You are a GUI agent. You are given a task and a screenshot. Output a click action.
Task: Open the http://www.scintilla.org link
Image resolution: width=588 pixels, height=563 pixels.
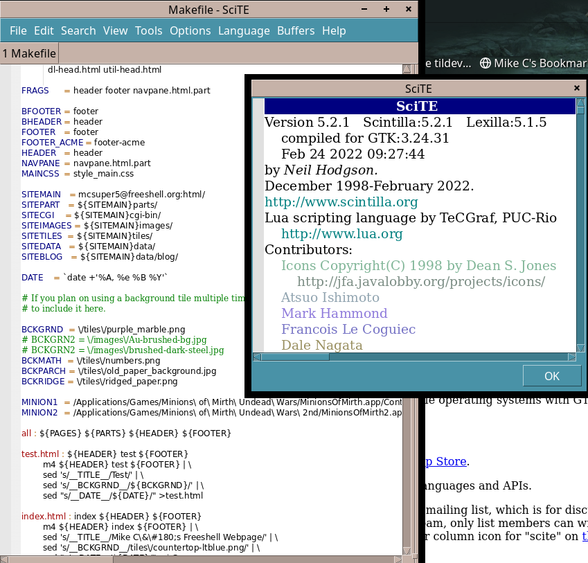pyautogui.click(x=341, y=202)
